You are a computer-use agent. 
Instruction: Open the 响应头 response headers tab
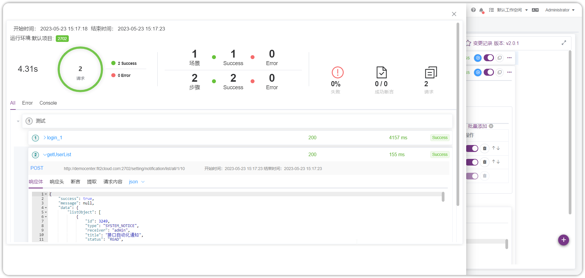pyautogui.click(x=57, y=182)
